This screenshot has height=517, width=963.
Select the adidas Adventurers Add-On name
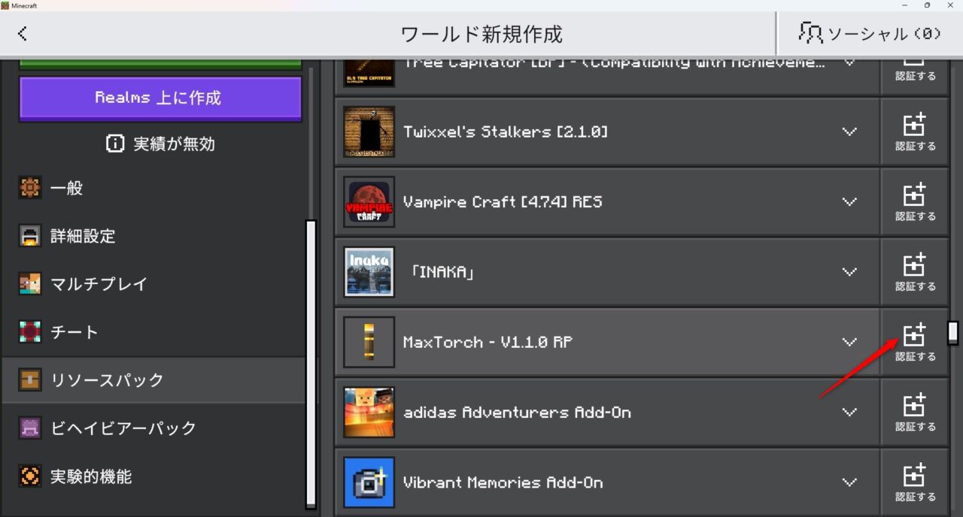coord(517,413)
